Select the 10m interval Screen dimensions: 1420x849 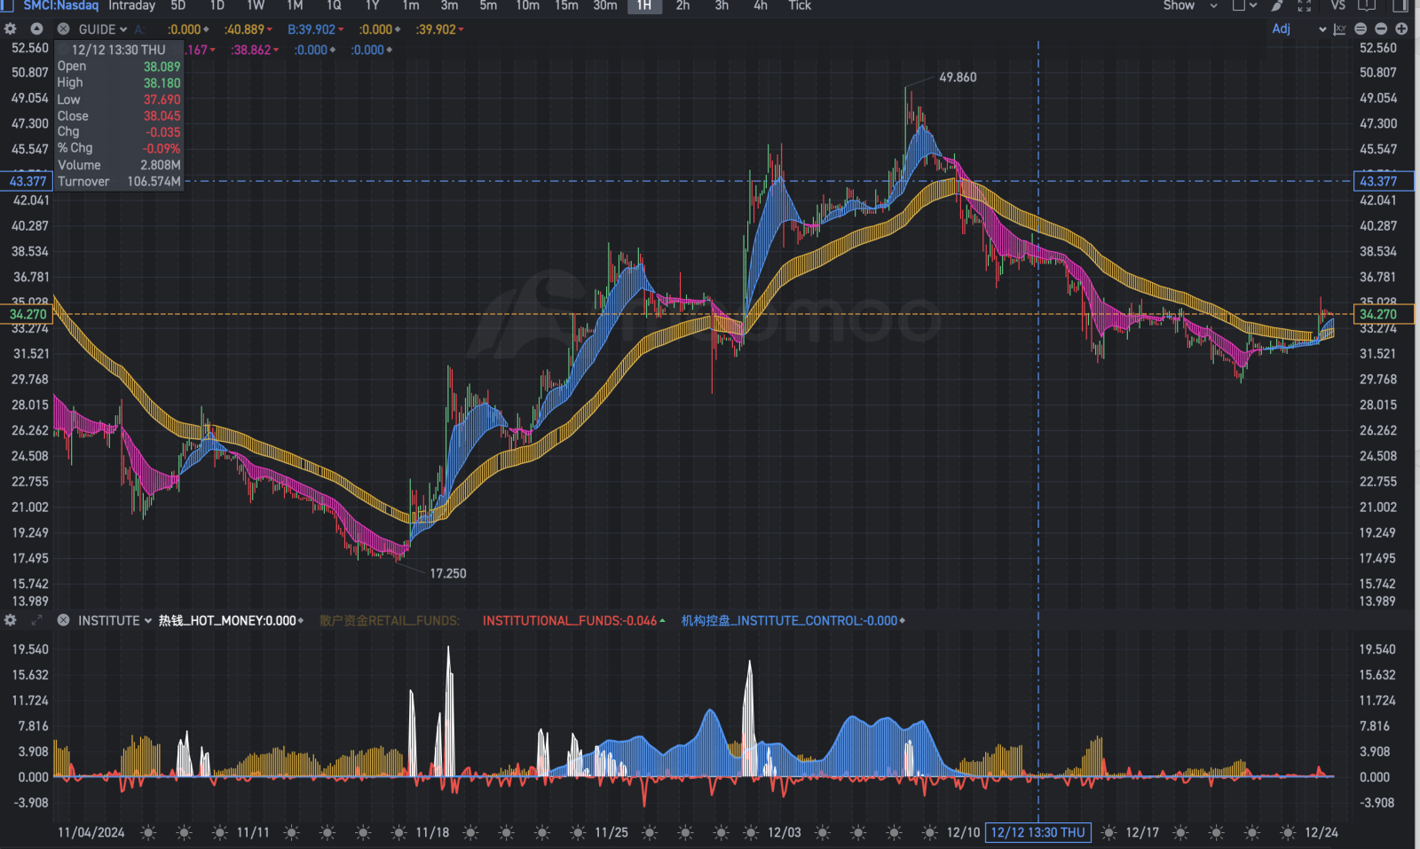pyautogui.click(x=527, y=5)
